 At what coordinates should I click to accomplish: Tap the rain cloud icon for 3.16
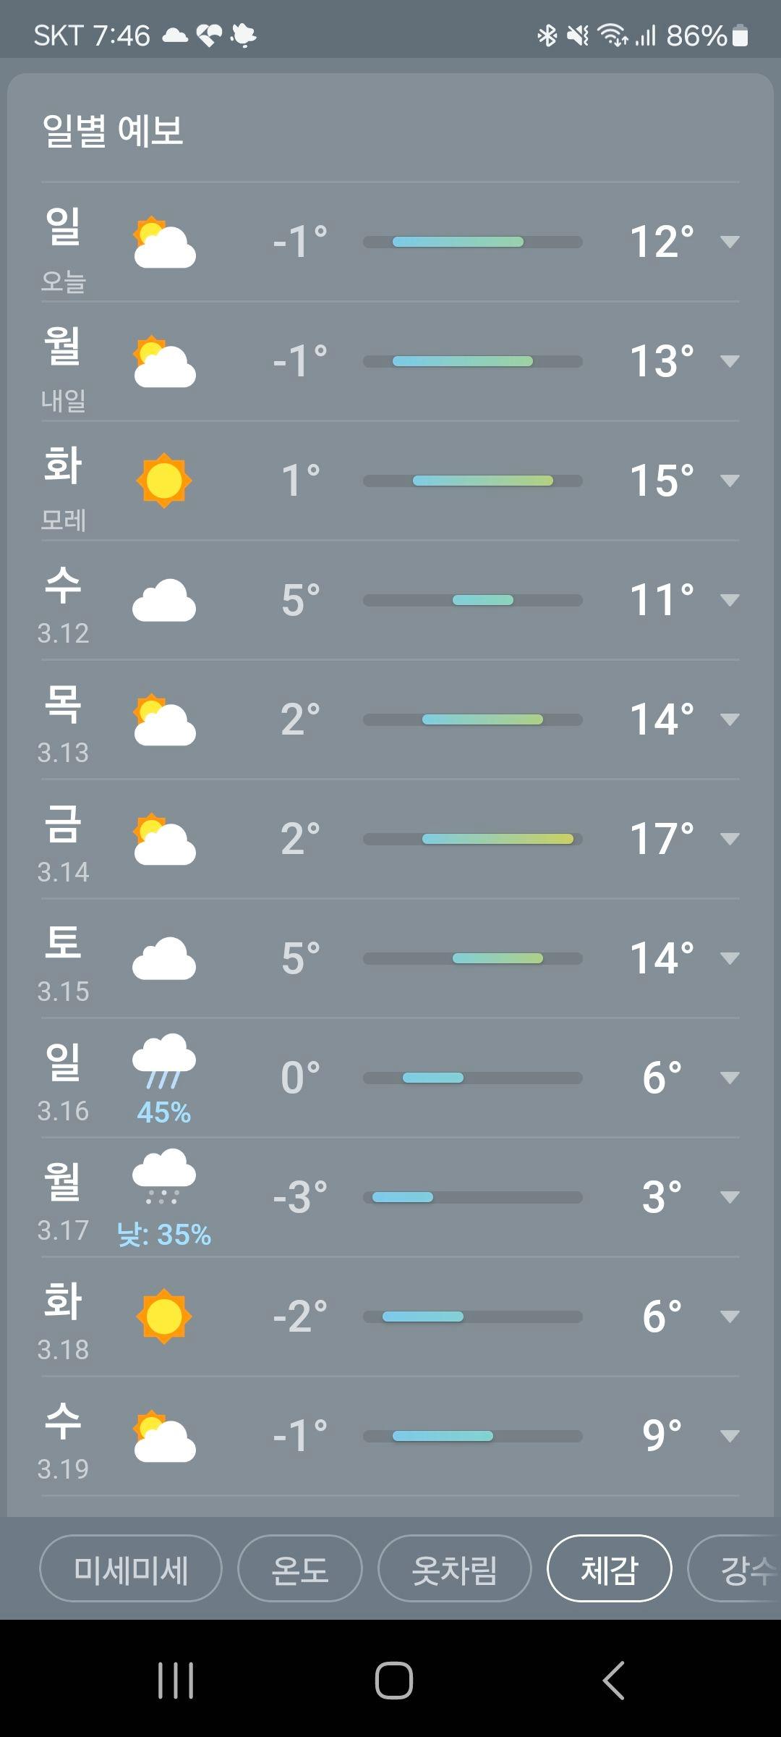point(164,1061)
